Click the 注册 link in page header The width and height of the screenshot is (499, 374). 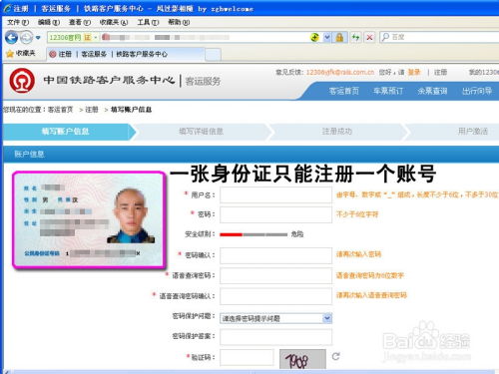pyautogui.click(x=440, y=72)
